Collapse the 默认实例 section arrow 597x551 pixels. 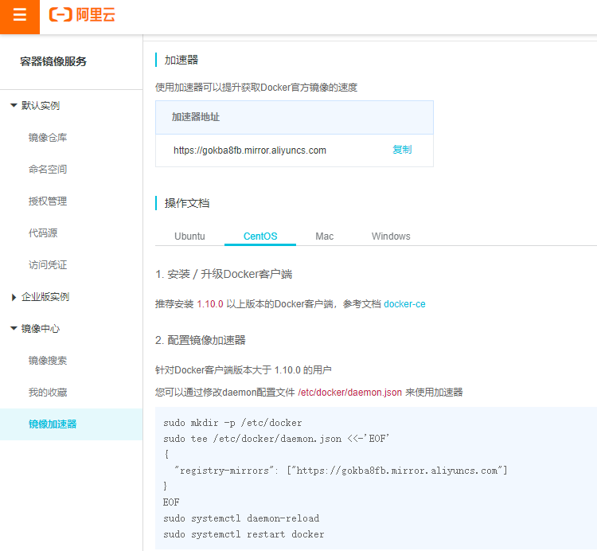point(14,105)
